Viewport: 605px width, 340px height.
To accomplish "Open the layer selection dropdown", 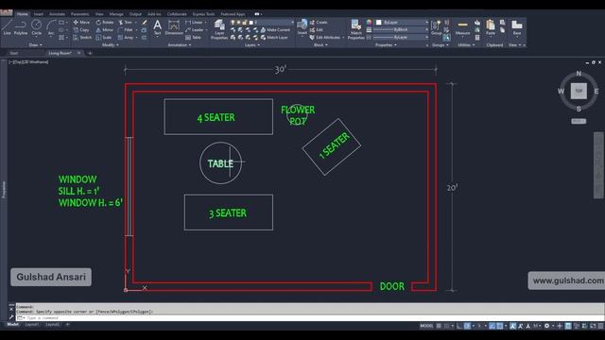I will point(262,23).
